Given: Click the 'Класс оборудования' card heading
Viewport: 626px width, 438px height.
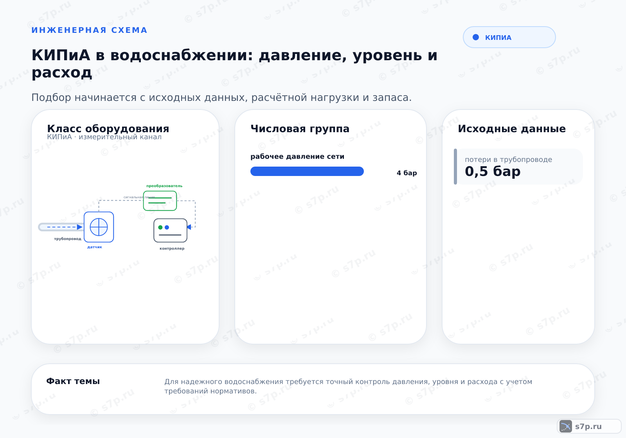Looking at the screenshot, I should pos(108,129).
